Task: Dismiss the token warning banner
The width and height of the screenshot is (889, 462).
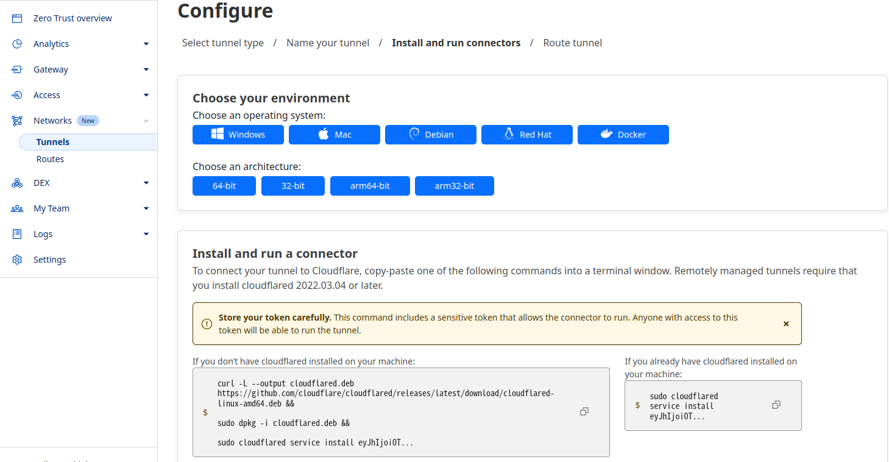Action: point(786,324)
